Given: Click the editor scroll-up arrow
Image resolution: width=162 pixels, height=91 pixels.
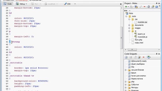Looking at the screenshot, I should pyautogui.click(x=121, y=8).
